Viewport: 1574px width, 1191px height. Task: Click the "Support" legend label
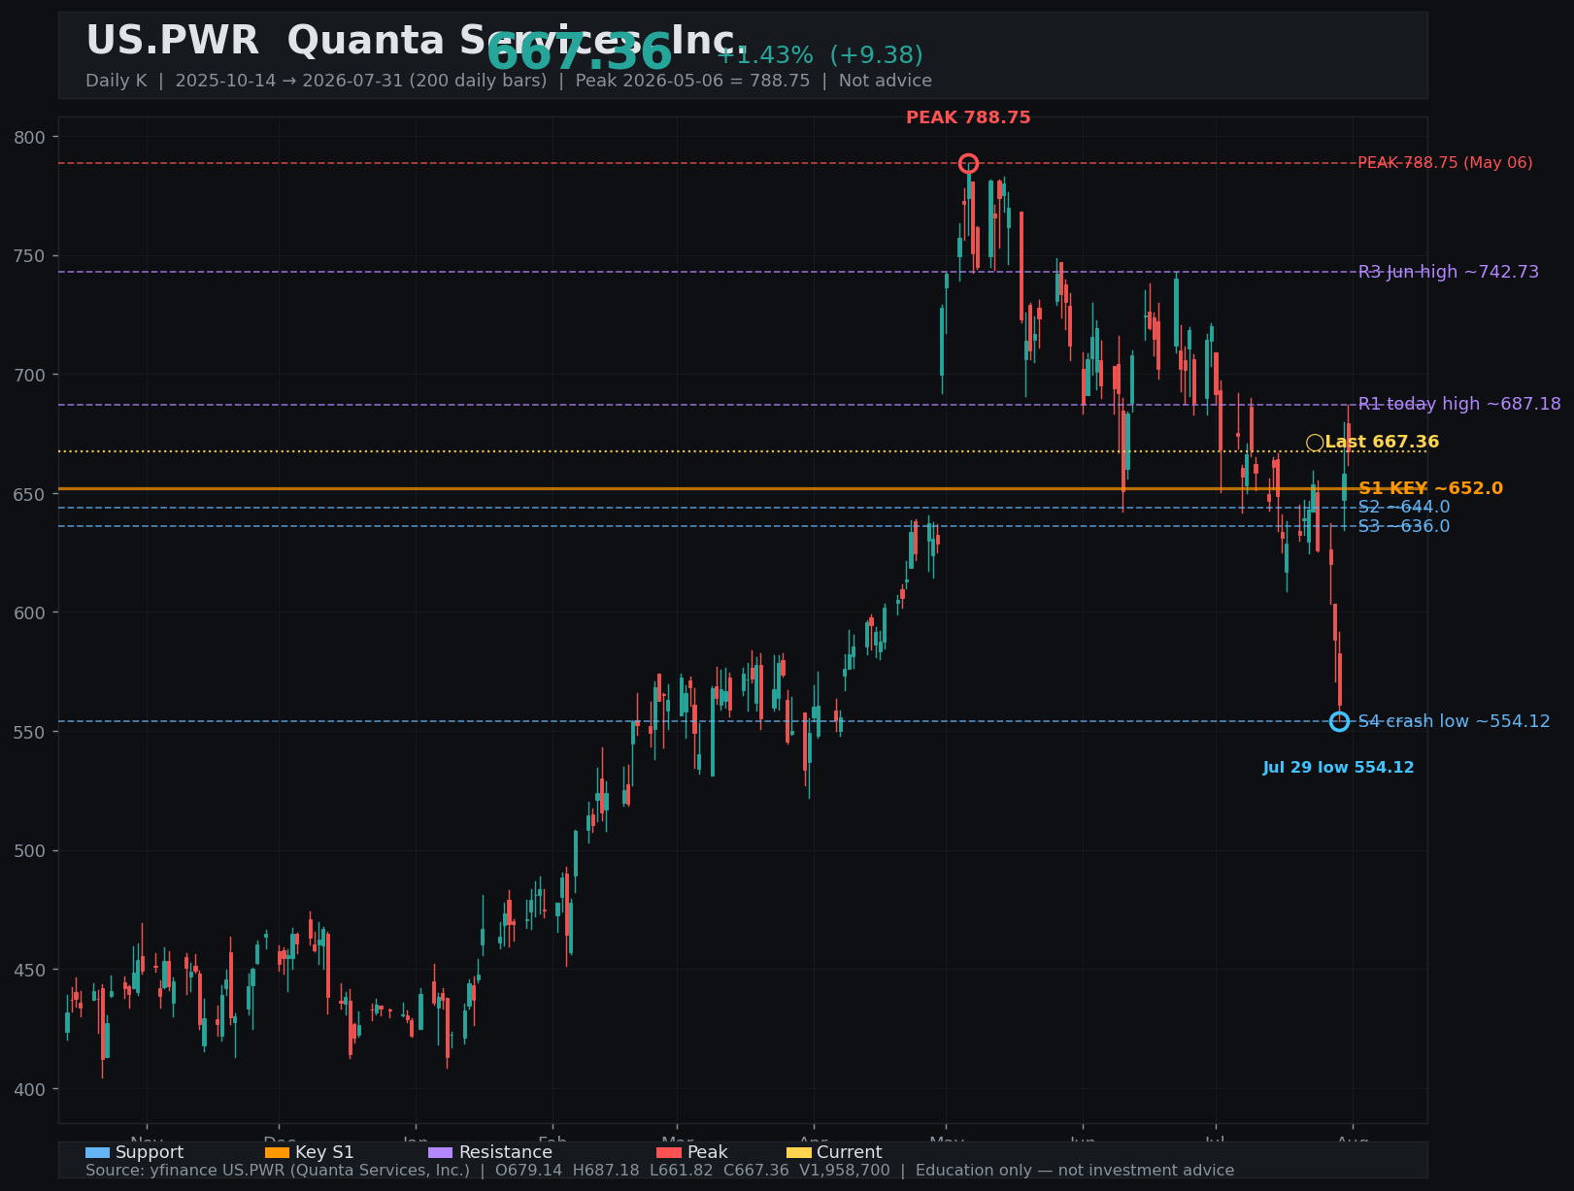point(150,1153)
